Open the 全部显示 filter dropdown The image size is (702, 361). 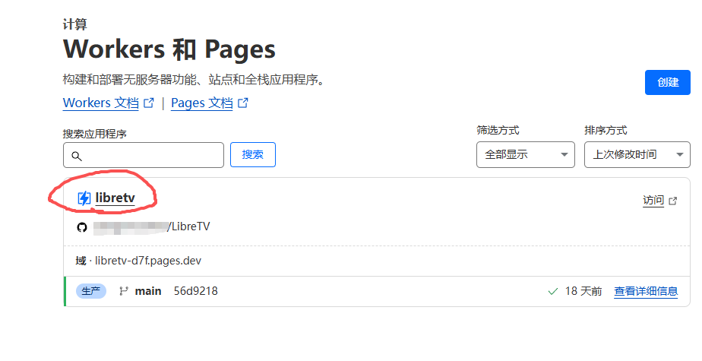click(525, 154)
